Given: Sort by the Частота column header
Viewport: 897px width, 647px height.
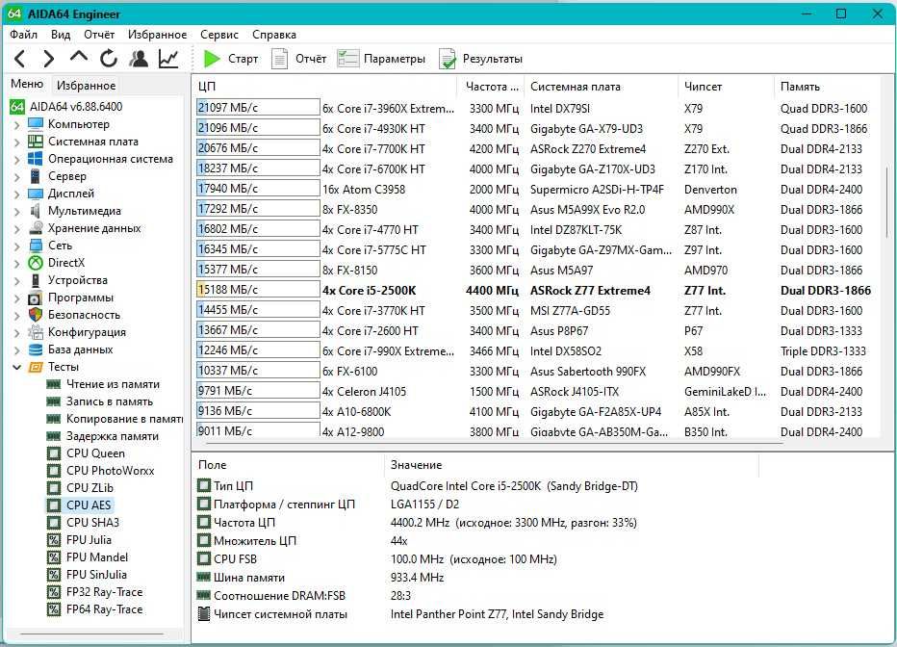Looking at the screenshot, I should click(x=491, y=87).
